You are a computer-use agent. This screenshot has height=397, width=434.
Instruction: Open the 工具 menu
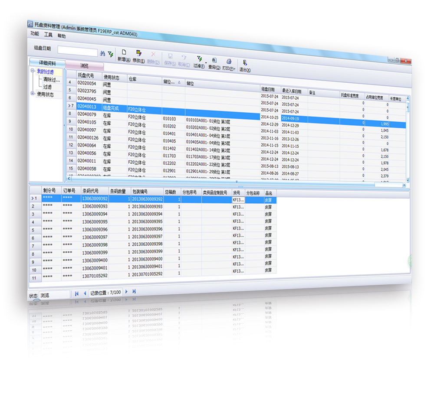(x=48, y=34)
